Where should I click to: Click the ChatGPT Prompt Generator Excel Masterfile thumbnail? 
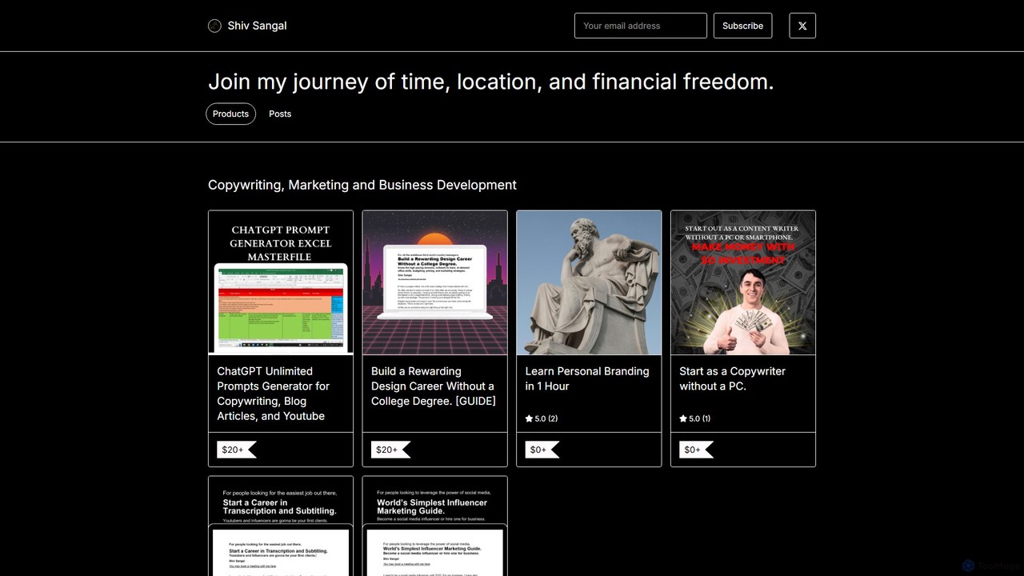pyautogui.click(x=281, y=282)
